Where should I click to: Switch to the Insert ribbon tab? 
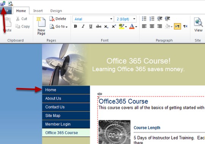(x=38, y=11)
